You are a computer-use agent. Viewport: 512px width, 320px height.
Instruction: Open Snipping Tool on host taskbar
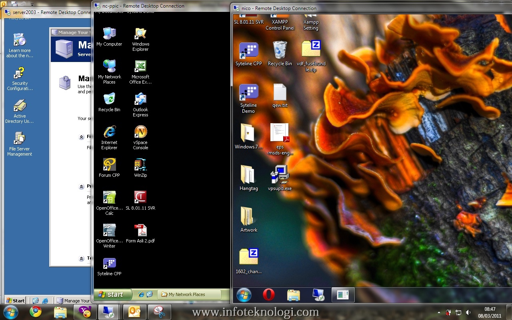(159, 312)
